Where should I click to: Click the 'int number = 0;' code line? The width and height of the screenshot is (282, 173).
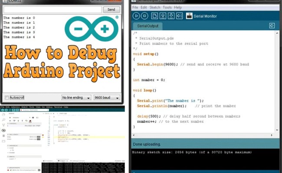click(x=149, y=80)
